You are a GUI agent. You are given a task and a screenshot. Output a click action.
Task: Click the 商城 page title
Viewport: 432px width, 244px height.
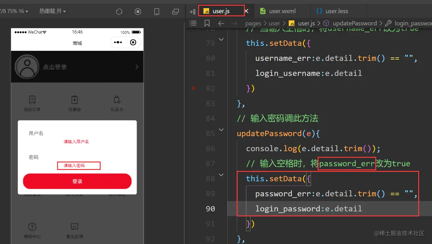77,43
